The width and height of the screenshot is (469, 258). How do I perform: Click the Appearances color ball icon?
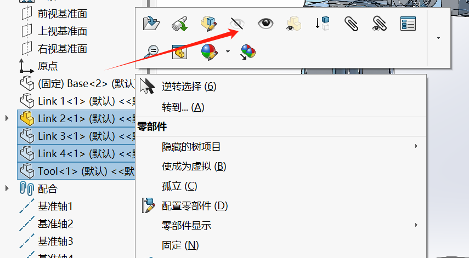(208, 52)
